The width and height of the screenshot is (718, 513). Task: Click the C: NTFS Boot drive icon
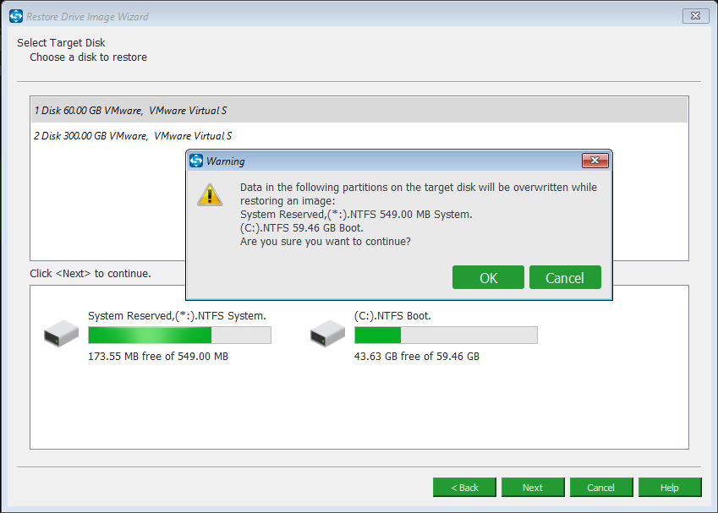[x=327, y=333]
